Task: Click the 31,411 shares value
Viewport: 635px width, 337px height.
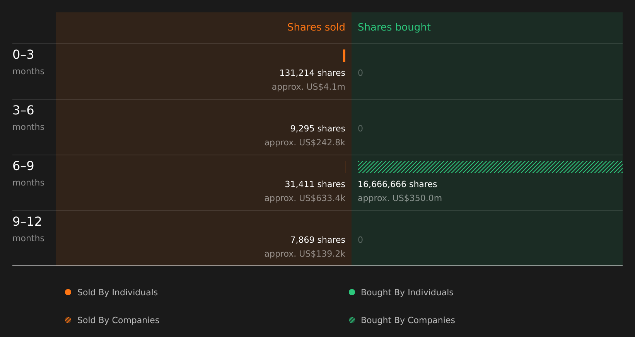Action: click(x=315, y=184)
